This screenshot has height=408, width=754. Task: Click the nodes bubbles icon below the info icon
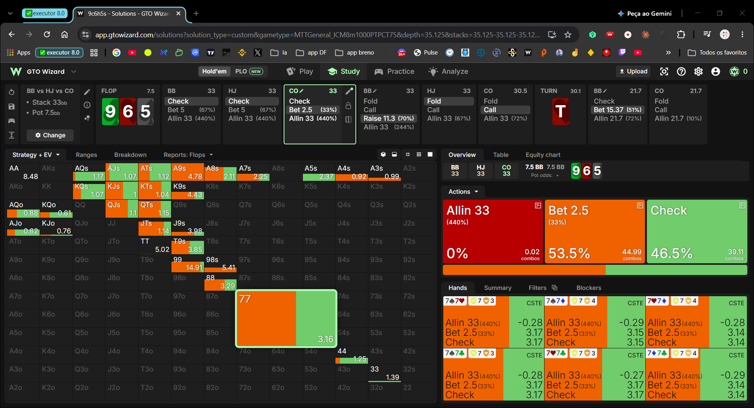87,118
